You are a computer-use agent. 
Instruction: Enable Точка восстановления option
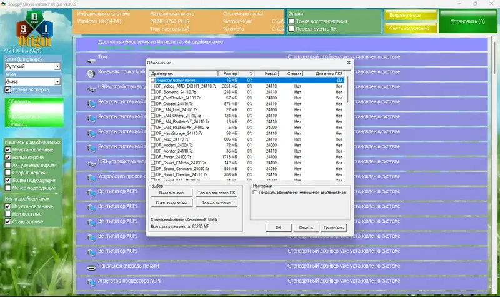[x=291, y=21]
